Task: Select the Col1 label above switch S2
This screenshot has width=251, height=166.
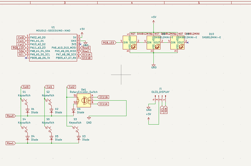Action: (49, 87)
